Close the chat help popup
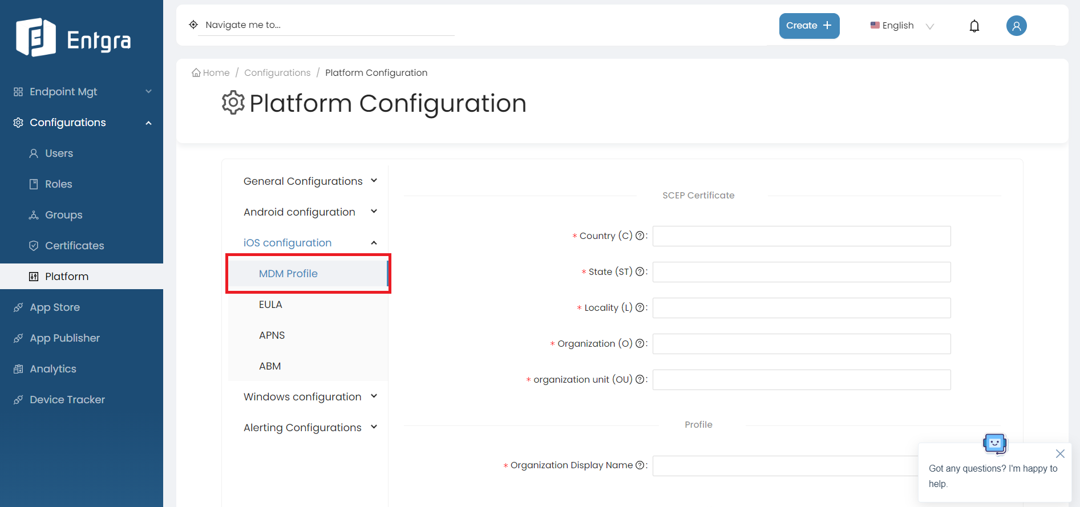1080x507 pixels. pyautogui.click(x=1060, y=454)
